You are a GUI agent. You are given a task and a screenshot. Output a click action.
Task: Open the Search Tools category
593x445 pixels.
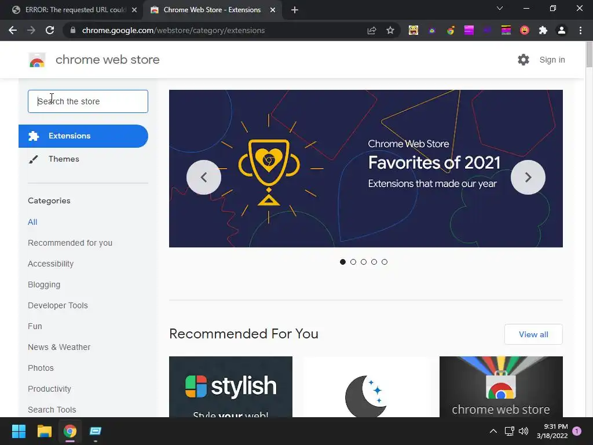(x=52, y=410)
